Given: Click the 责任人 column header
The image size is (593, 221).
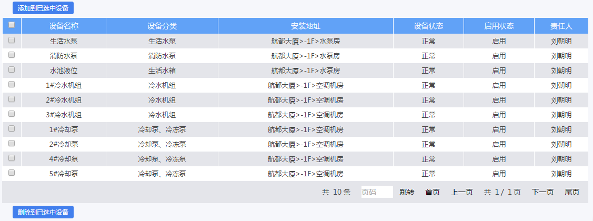Looking at the screenshot, I should (561, 26).
